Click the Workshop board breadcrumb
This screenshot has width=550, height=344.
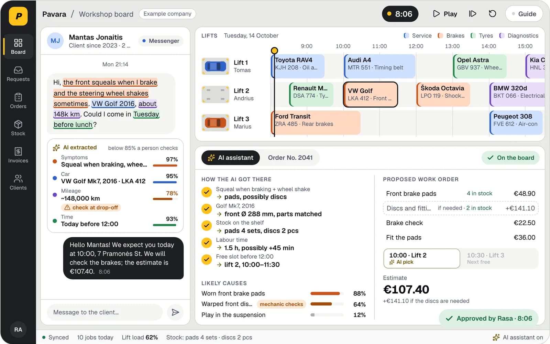pyautogui.click(x=106, y=14)
